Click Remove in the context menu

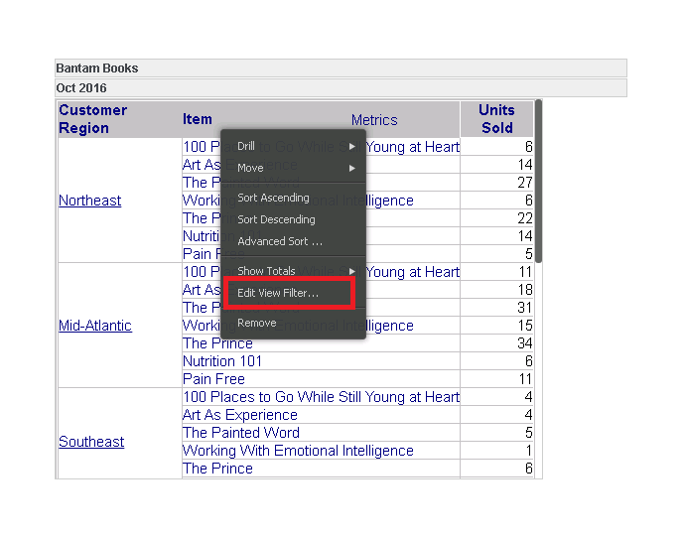click(293, 323)
